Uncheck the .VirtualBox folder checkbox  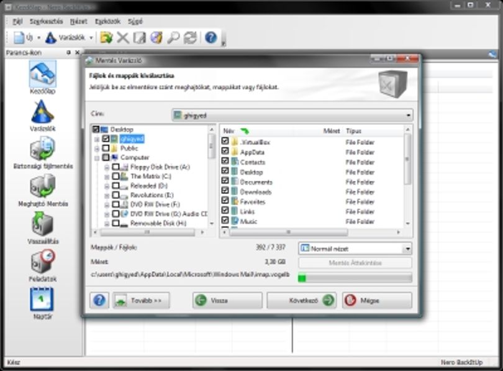(225, 141)
